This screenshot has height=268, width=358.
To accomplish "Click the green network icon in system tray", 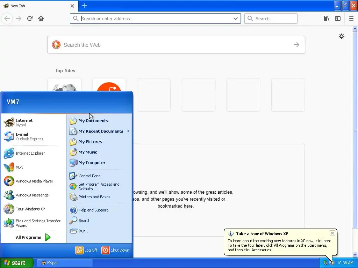I will coord(325,263).
